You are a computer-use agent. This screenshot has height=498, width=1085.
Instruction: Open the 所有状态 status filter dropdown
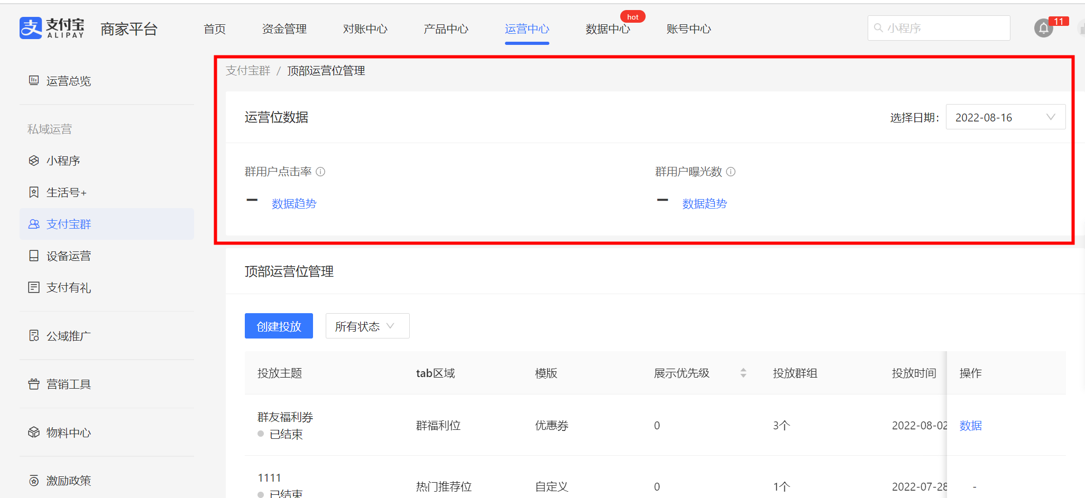coord(367,326)
